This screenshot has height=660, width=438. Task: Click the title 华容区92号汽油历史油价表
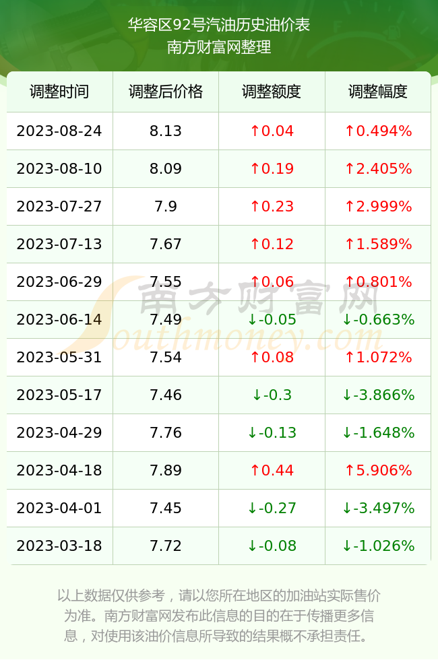tap(219, 25)
